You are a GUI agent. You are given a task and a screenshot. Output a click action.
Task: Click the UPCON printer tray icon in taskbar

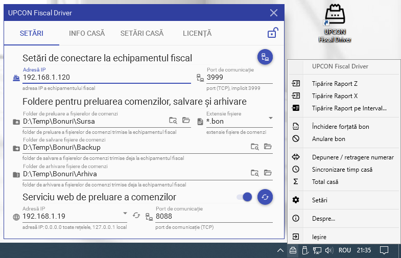(x=293, y=250)
